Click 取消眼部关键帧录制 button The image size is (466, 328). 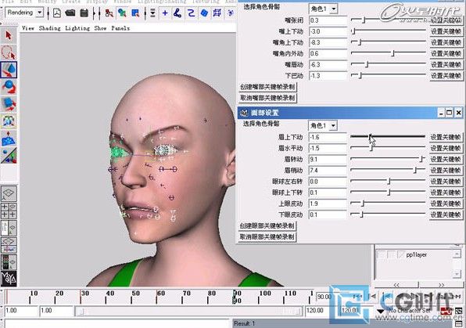coord(267,237)
